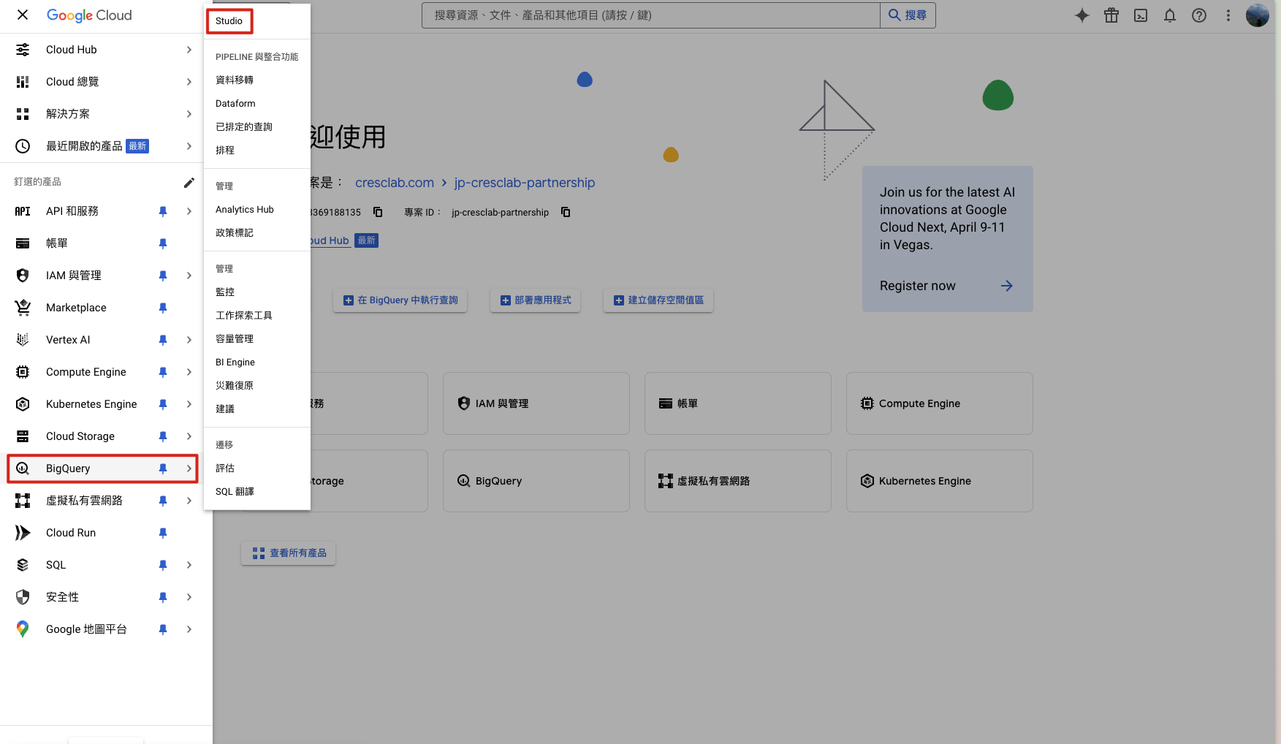Open the help question mark icon

point(1199,15)
